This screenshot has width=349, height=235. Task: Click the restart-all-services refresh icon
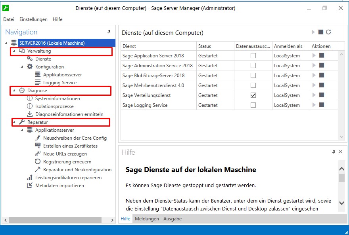328,32
